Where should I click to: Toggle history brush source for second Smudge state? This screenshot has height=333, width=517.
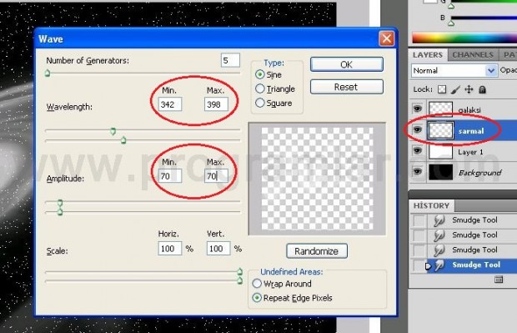click(419, 235)
